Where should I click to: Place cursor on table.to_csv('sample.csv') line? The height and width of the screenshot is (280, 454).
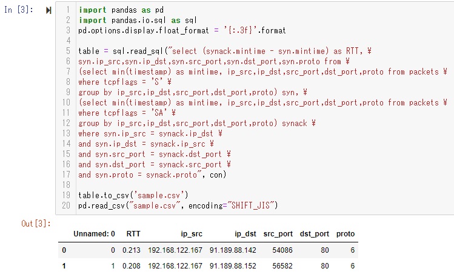[133, 195]
